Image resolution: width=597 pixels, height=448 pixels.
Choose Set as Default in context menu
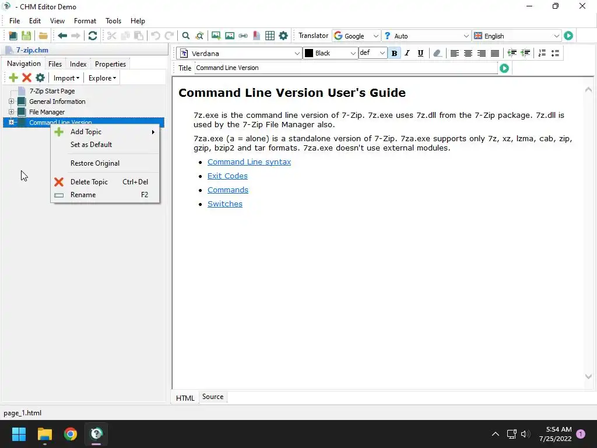coord(105,145)
